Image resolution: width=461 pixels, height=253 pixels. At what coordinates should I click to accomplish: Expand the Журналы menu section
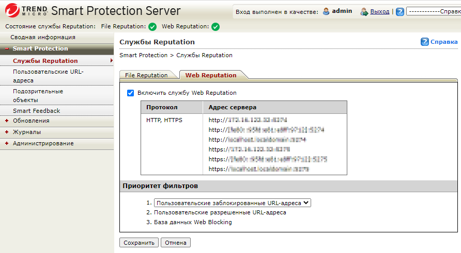[7, 132]
